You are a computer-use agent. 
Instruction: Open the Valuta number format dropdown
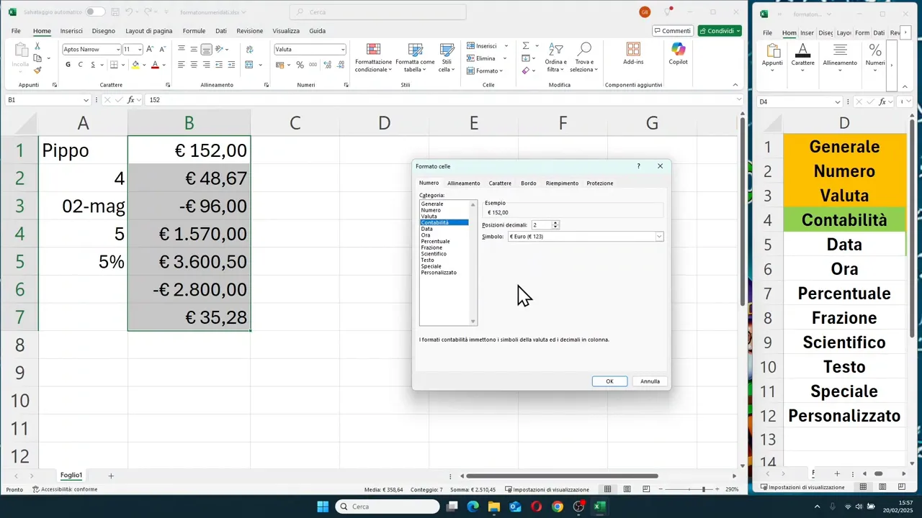tap(343, 50)
